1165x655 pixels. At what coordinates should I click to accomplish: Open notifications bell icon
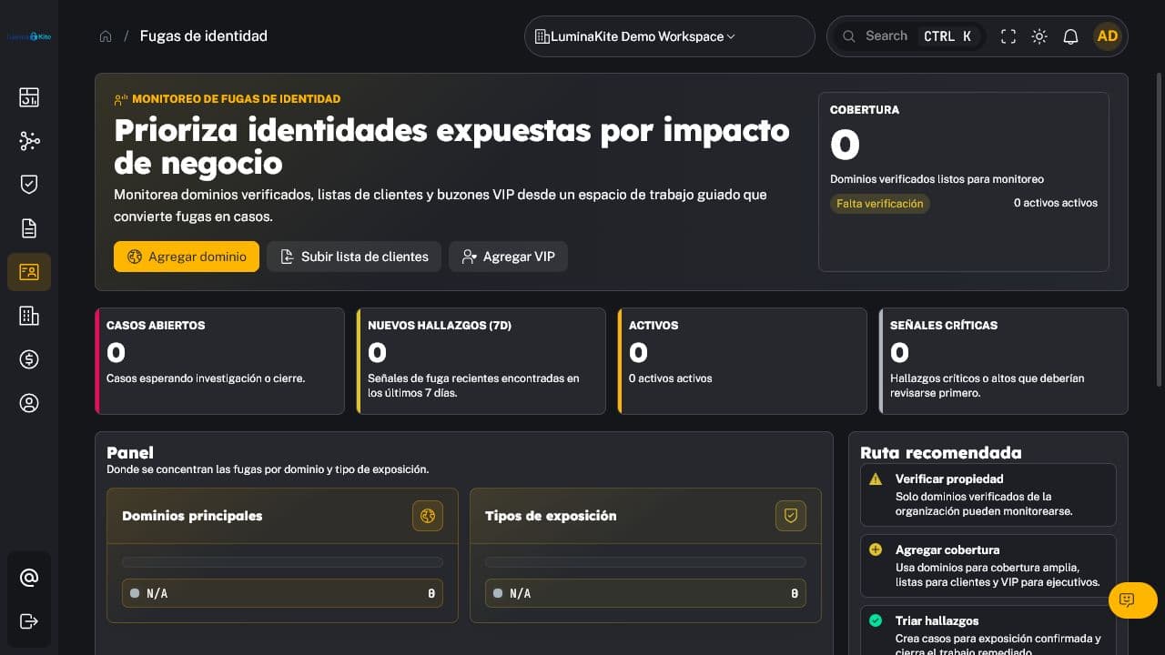[1071, 36]
